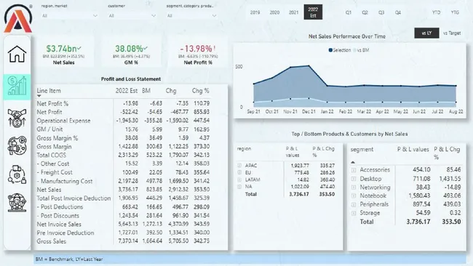Select fiscal year 2022 Est
The width and height of the screenshot is (473, 266).
(313, 12)
